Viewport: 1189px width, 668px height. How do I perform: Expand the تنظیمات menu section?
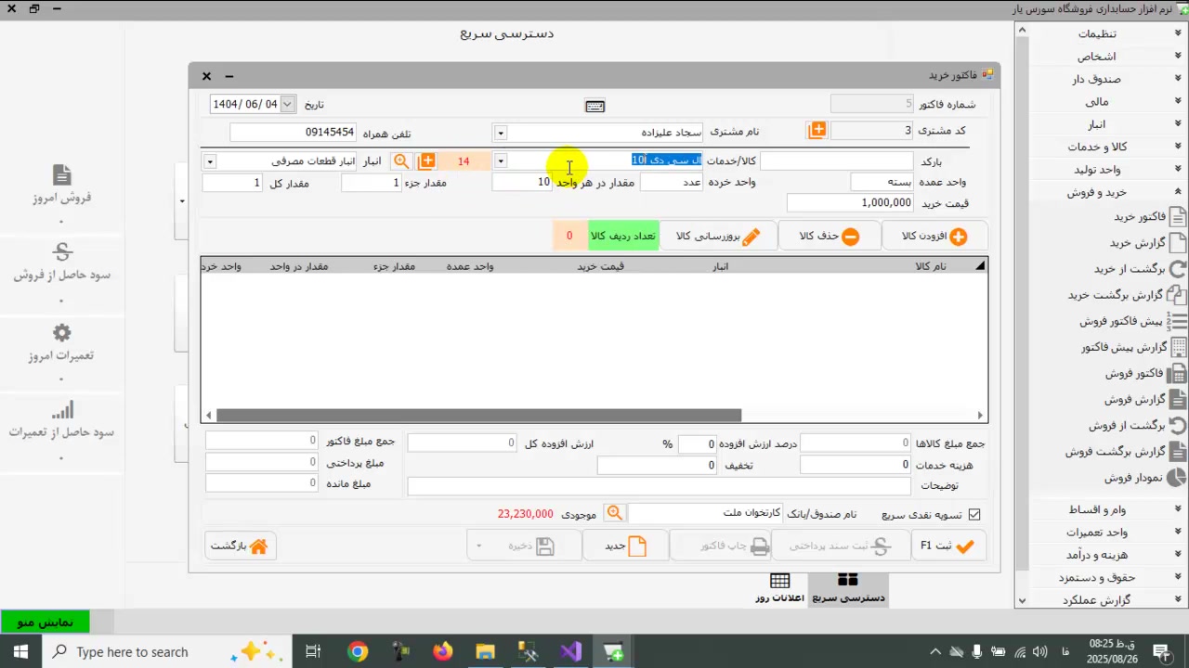pos(1104,33)
